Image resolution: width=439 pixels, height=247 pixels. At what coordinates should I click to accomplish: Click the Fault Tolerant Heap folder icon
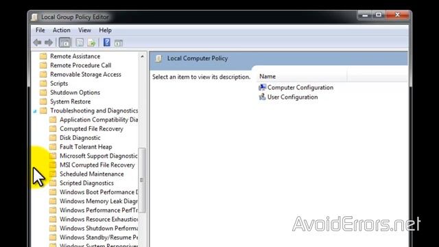tap(53, 147)
